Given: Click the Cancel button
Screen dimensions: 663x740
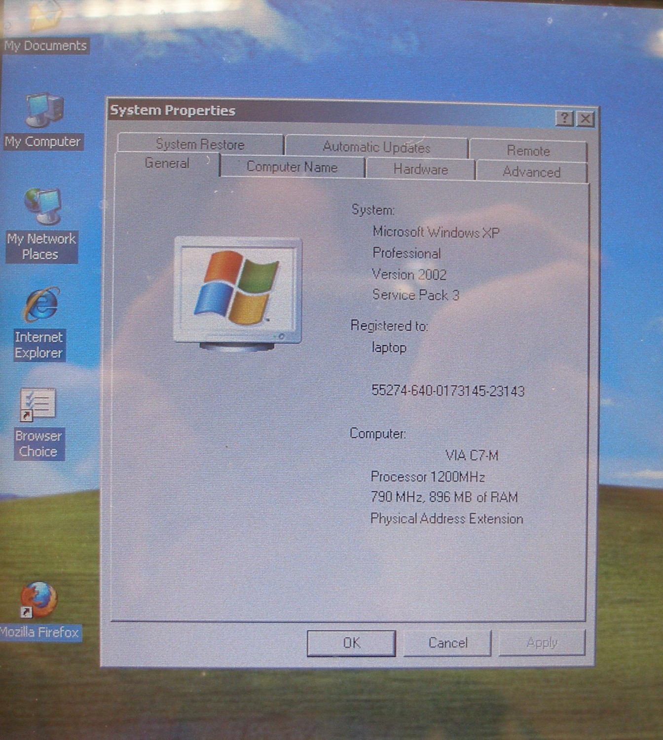Looking at the screenshot, I should [x=447, y=643].
